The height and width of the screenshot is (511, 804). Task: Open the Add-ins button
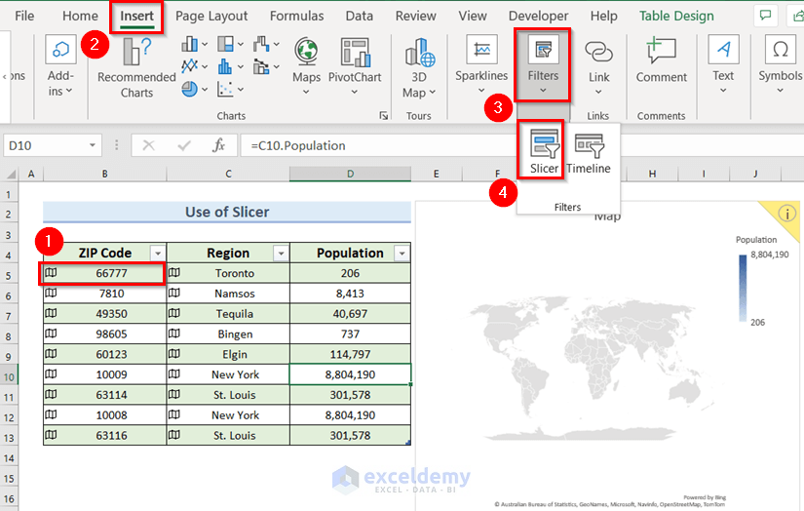pos(60,65)
